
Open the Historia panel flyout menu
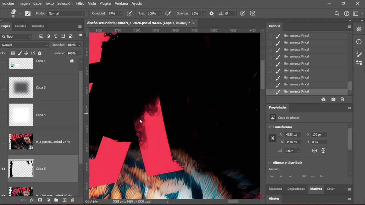click(x=349, y=26)
